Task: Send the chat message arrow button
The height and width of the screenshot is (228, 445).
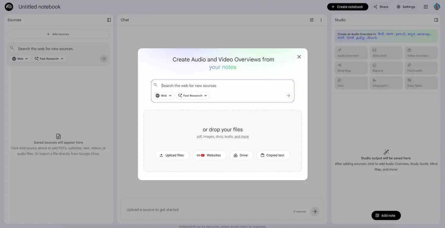Action: pos(315,211)
